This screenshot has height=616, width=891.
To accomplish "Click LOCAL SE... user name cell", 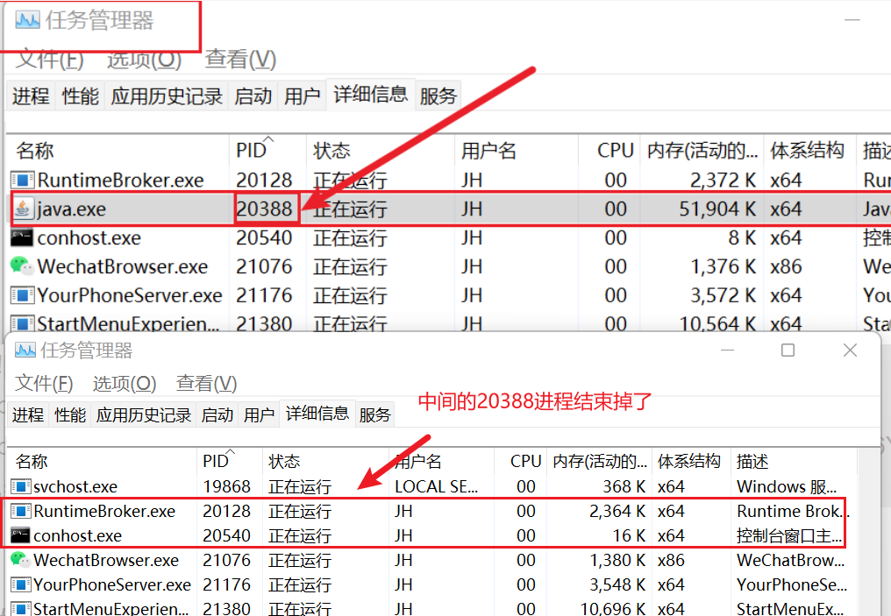I will coord(437,486).
